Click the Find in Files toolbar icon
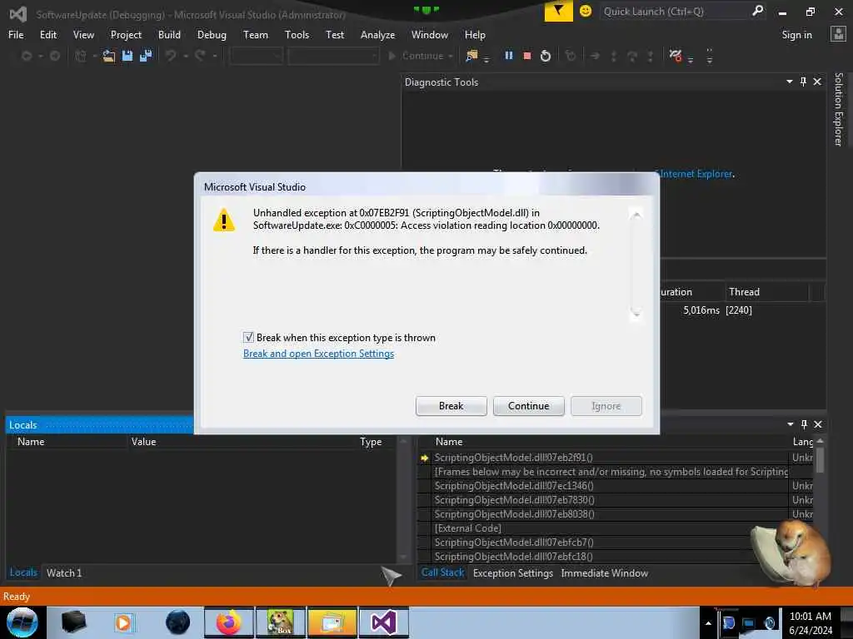Viewport: 853px width, 639px height. tap(471, 56)
